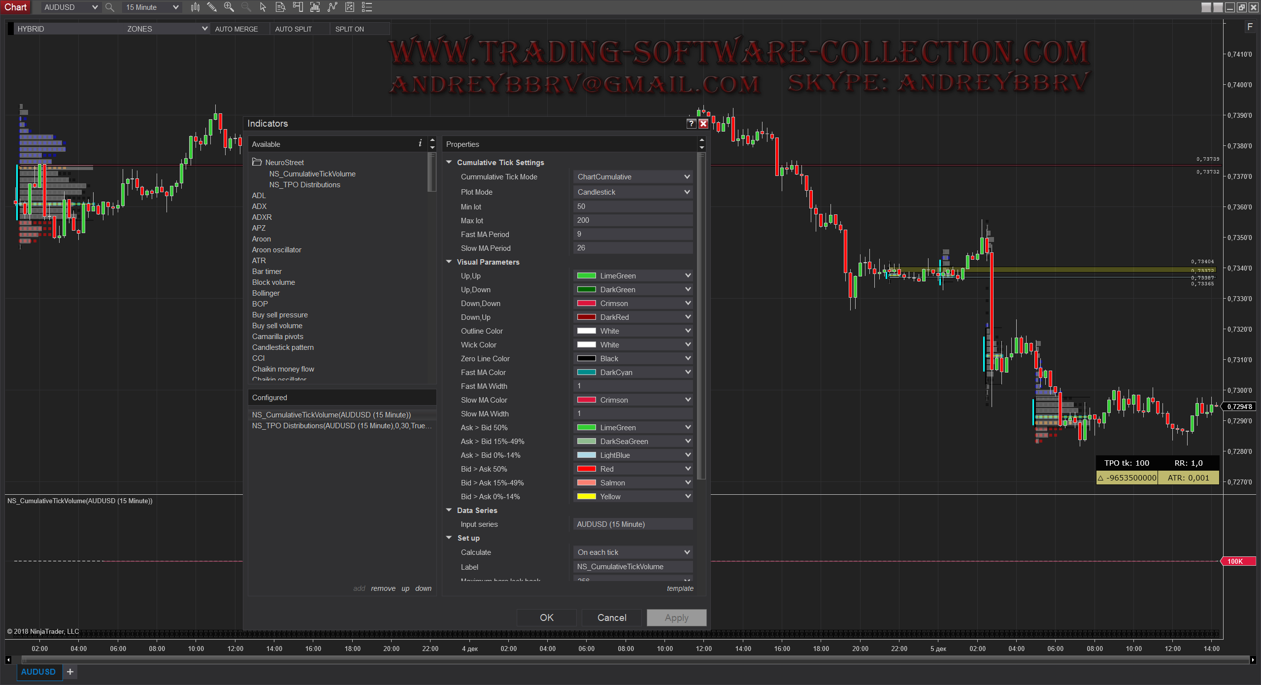Click the Min lot input field

click(633, 206)
